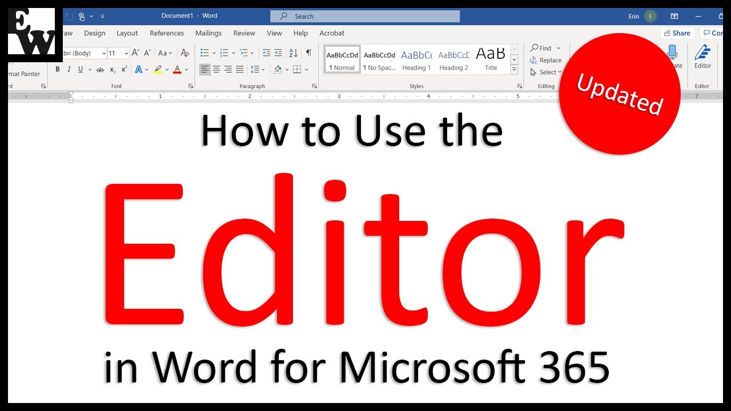Switch to the Layout tab
The width and height of the screenshot is (731, 411).
pyautogui.click(x=127, y=33)
